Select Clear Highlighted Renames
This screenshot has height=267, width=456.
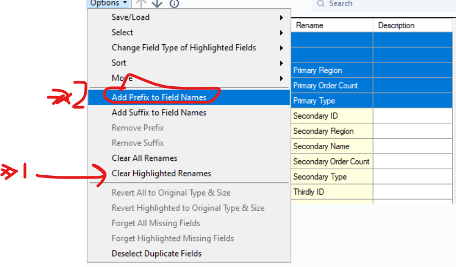click(161, 174)
